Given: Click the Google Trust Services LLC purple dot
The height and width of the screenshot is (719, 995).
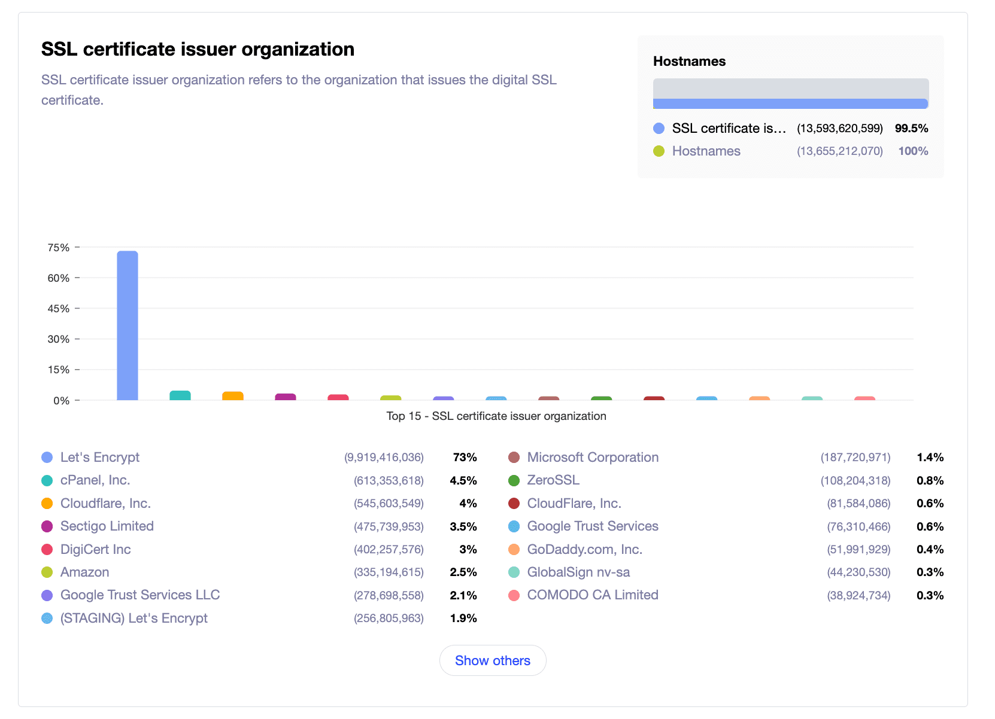Looking at the screenshot, I should (x=47, y=595).
